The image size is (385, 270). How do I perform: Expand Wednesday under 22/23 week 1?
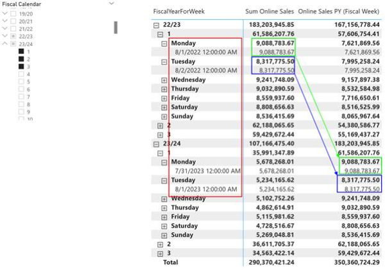click(x=165, y=80)
